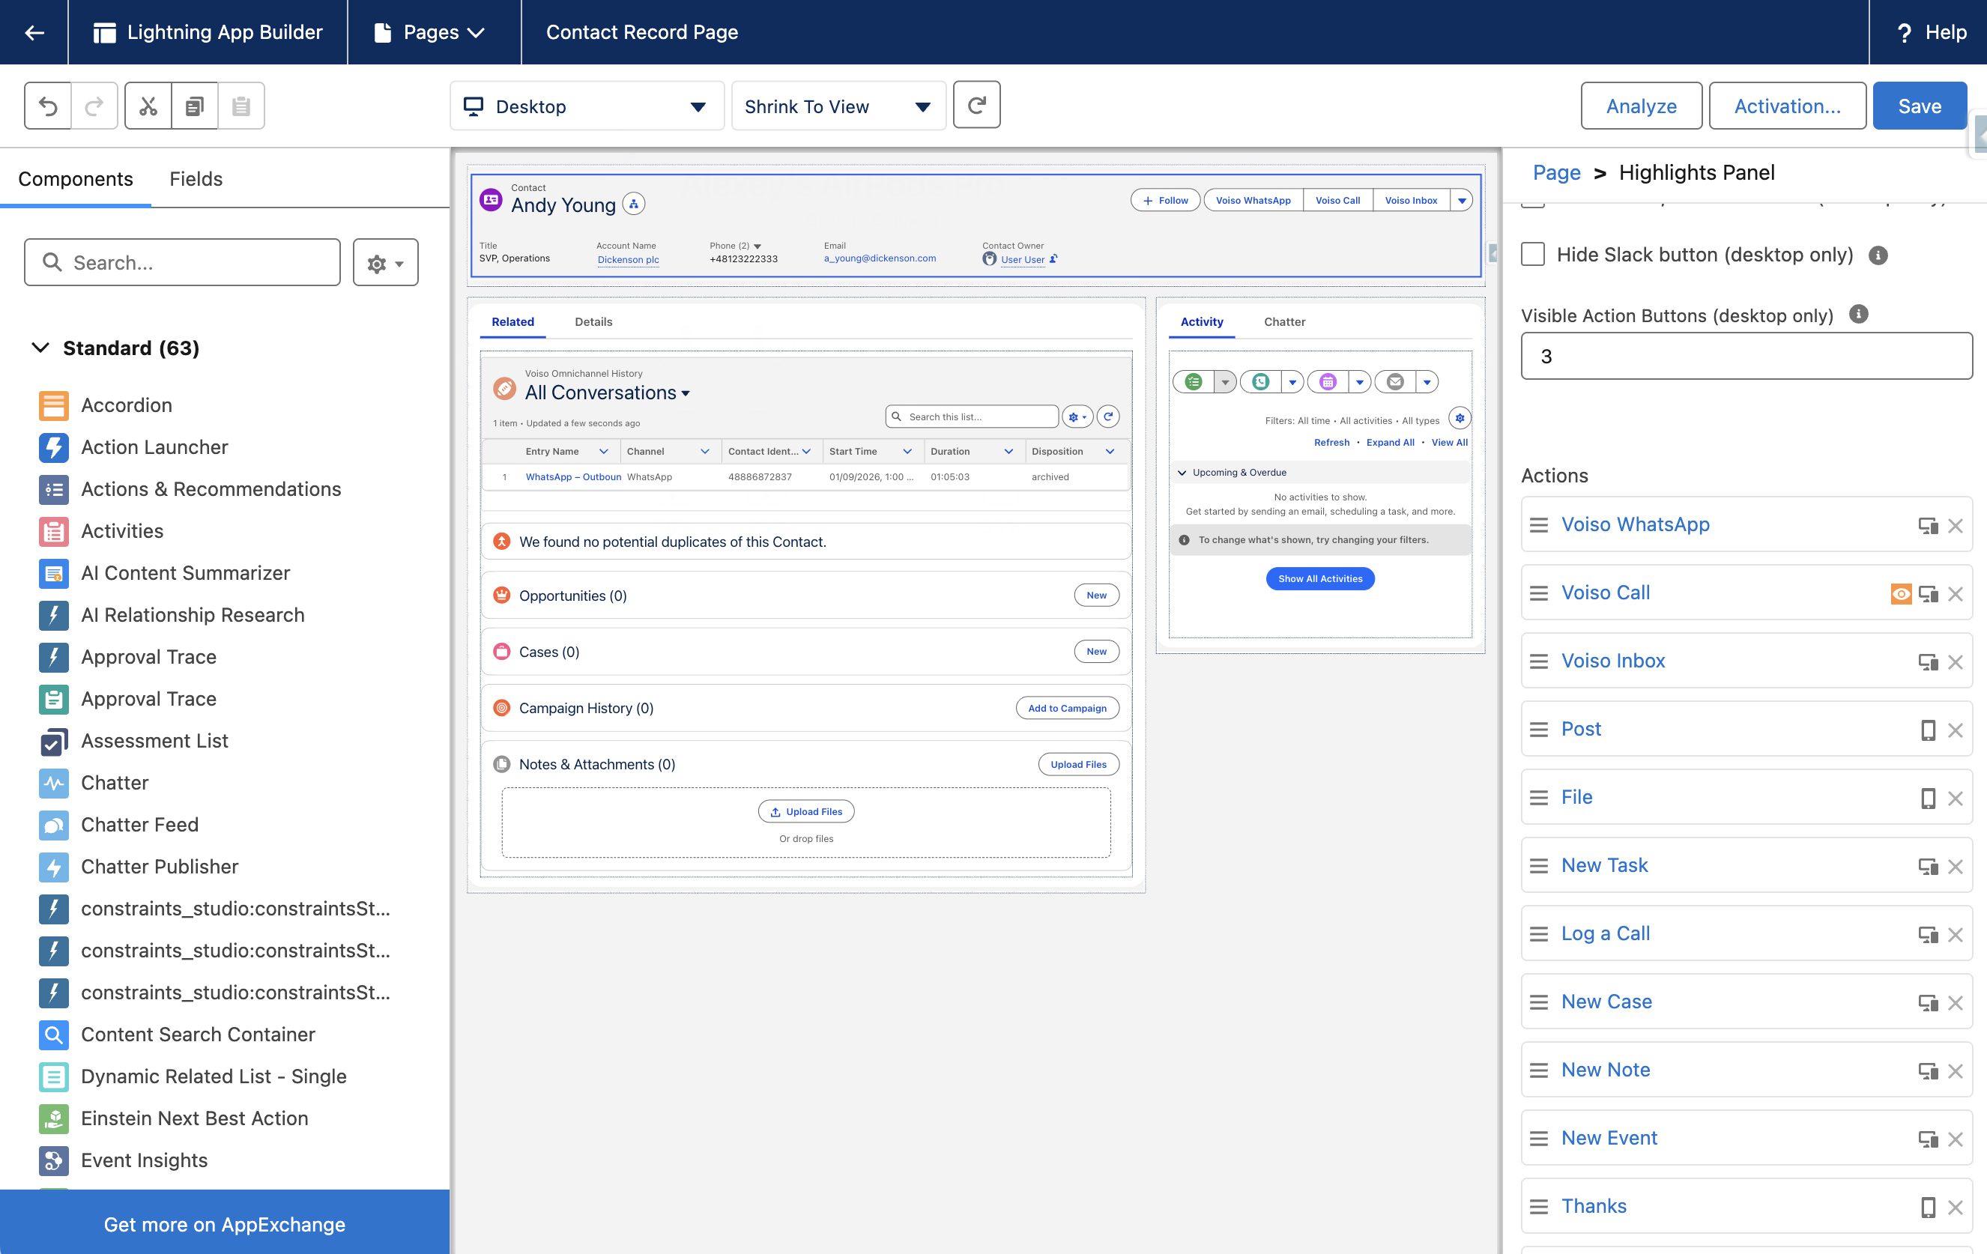Toggle visibility filter on Voiso Call action
The image size is (1987, 1254).
[1901, 594]
